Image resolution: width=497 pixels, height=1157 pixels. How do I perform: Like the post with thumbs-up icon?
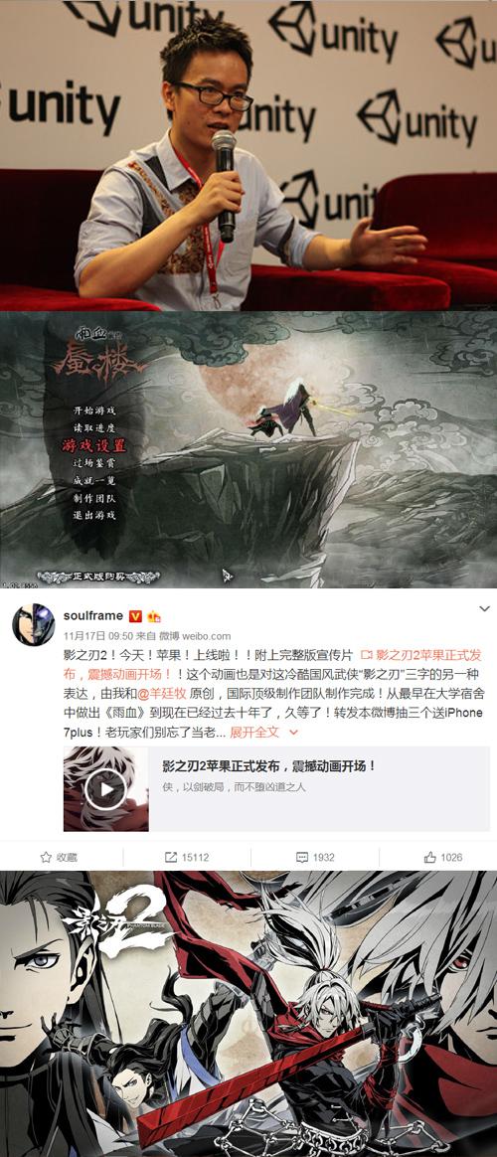click(430, 858)
